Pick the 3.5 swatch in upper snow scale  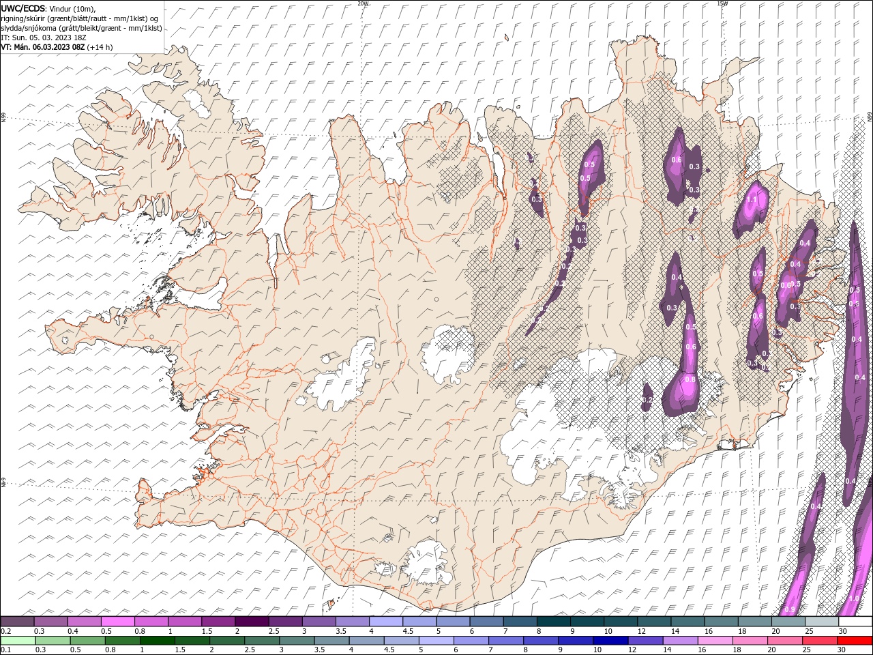point(352,622)
